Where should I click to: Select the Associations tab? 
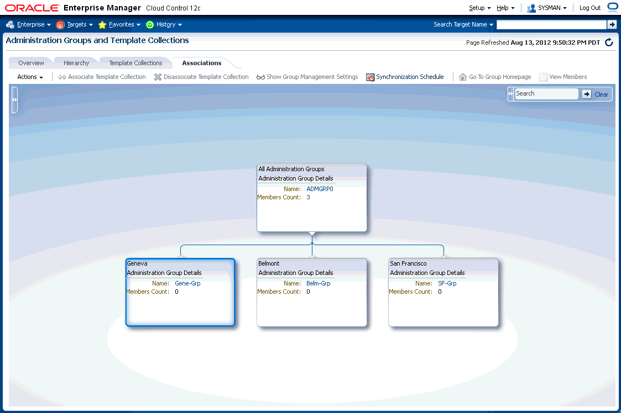pyautogui.click(x=202, y=63)
